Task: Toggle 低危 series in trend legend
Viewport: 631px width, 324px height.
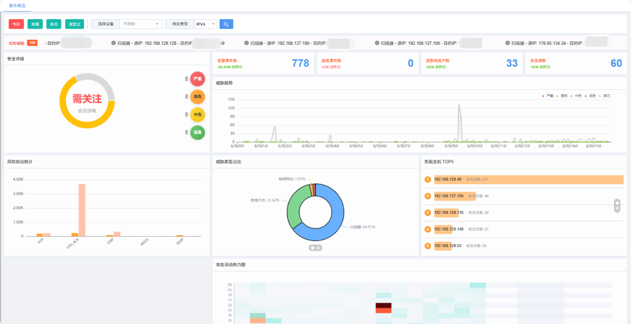Action: [590, 96]
